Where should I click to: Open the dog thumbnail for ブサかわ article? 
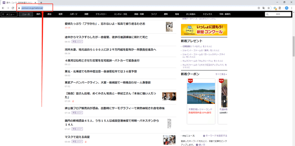169,27
